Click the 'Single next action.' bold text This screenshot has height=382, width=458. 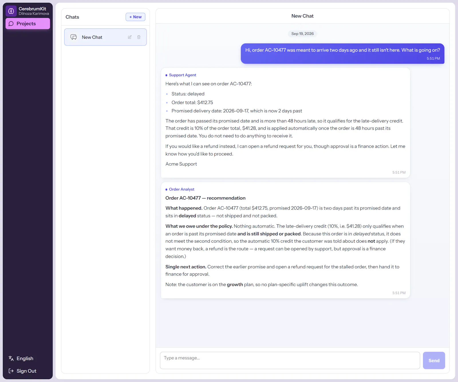pyautogui.click(x=186, y=267)
